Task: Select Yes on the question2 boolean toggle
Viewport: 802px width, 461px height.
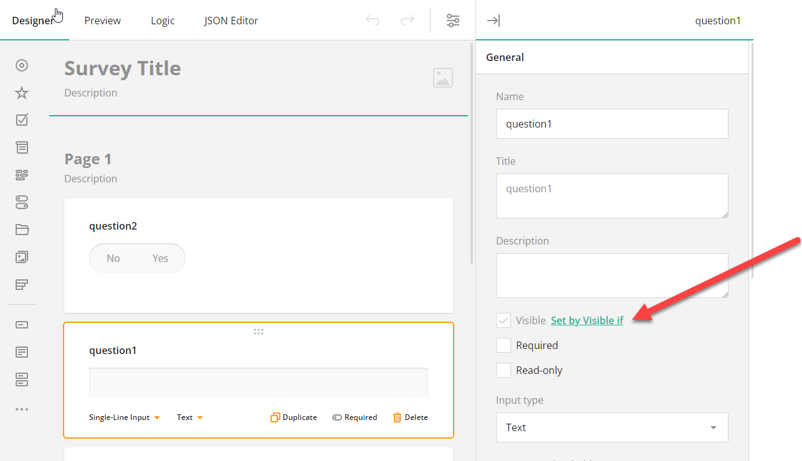Action: tap(160, 258)
